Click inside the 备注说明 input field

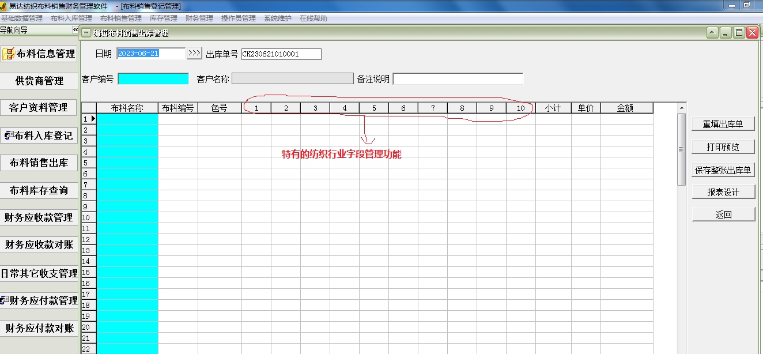point(457,78)
